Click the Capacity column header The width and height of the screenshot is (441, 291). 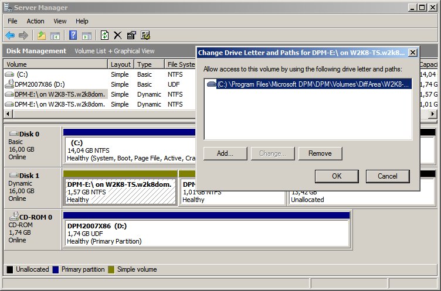click(x=429, y=64)
